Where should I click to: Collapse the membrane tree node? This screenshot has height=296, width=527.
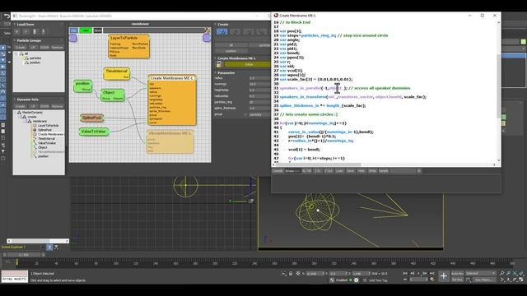click(25, 121)
